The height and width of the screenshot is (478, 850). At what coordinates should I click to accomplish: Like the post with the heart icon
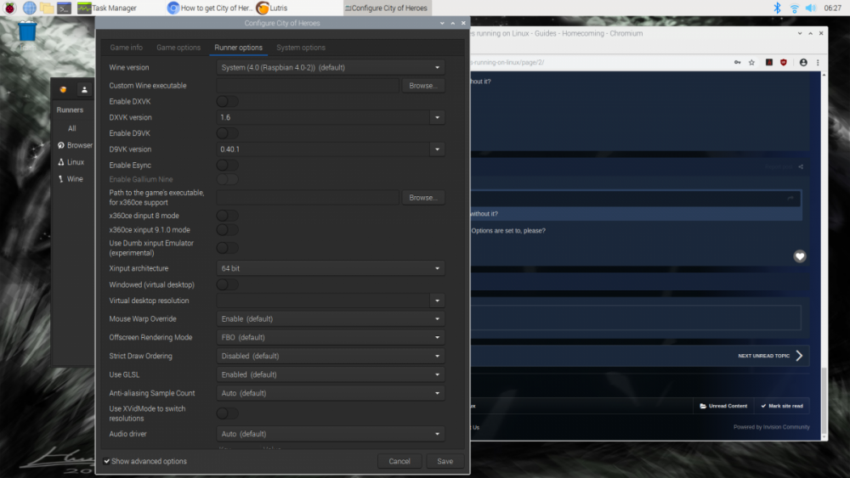pos(800,256)
